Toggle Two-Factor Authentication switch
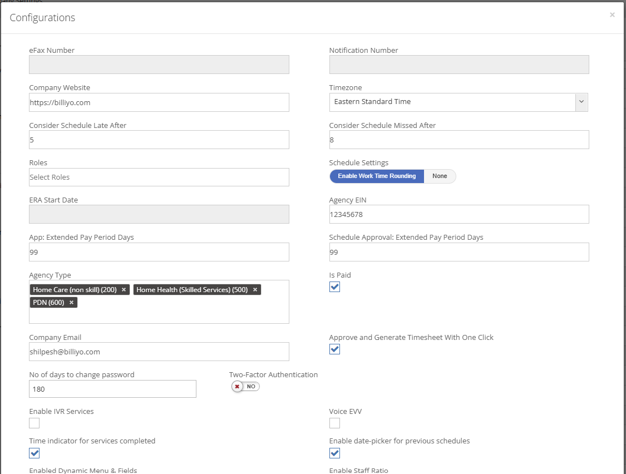Screen dimensions: 626x474 pos(245,386)
